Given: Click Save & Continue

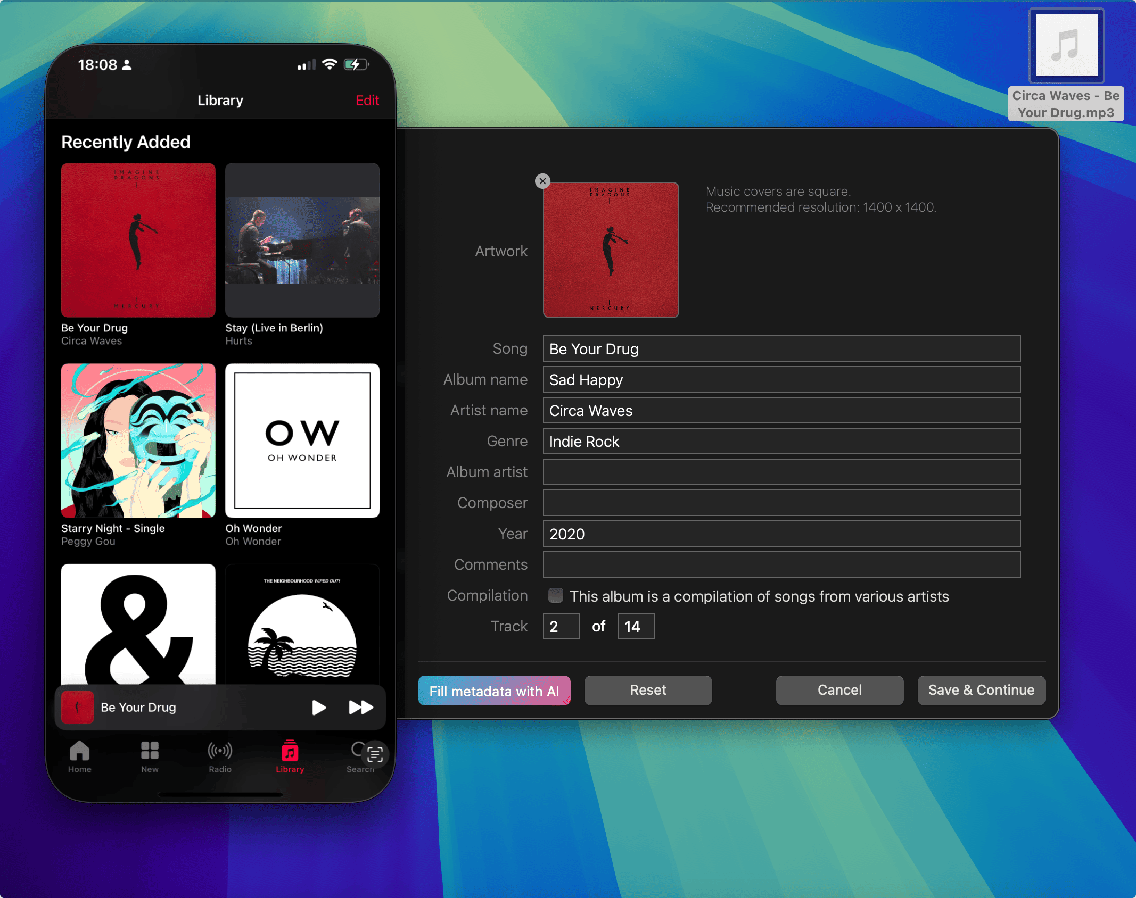Looking at the screenshot, I should [x=981, y=691].
